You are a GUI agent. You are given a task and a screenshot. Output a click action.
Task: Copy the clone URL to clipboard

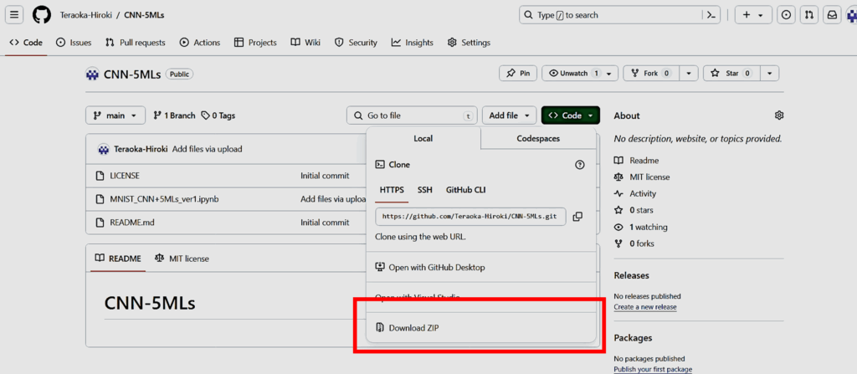(x=577, y=217)
